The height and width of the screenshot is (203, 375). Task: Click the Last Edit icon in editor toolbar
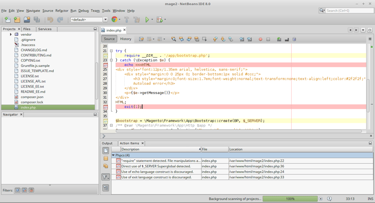click(141, 39)
